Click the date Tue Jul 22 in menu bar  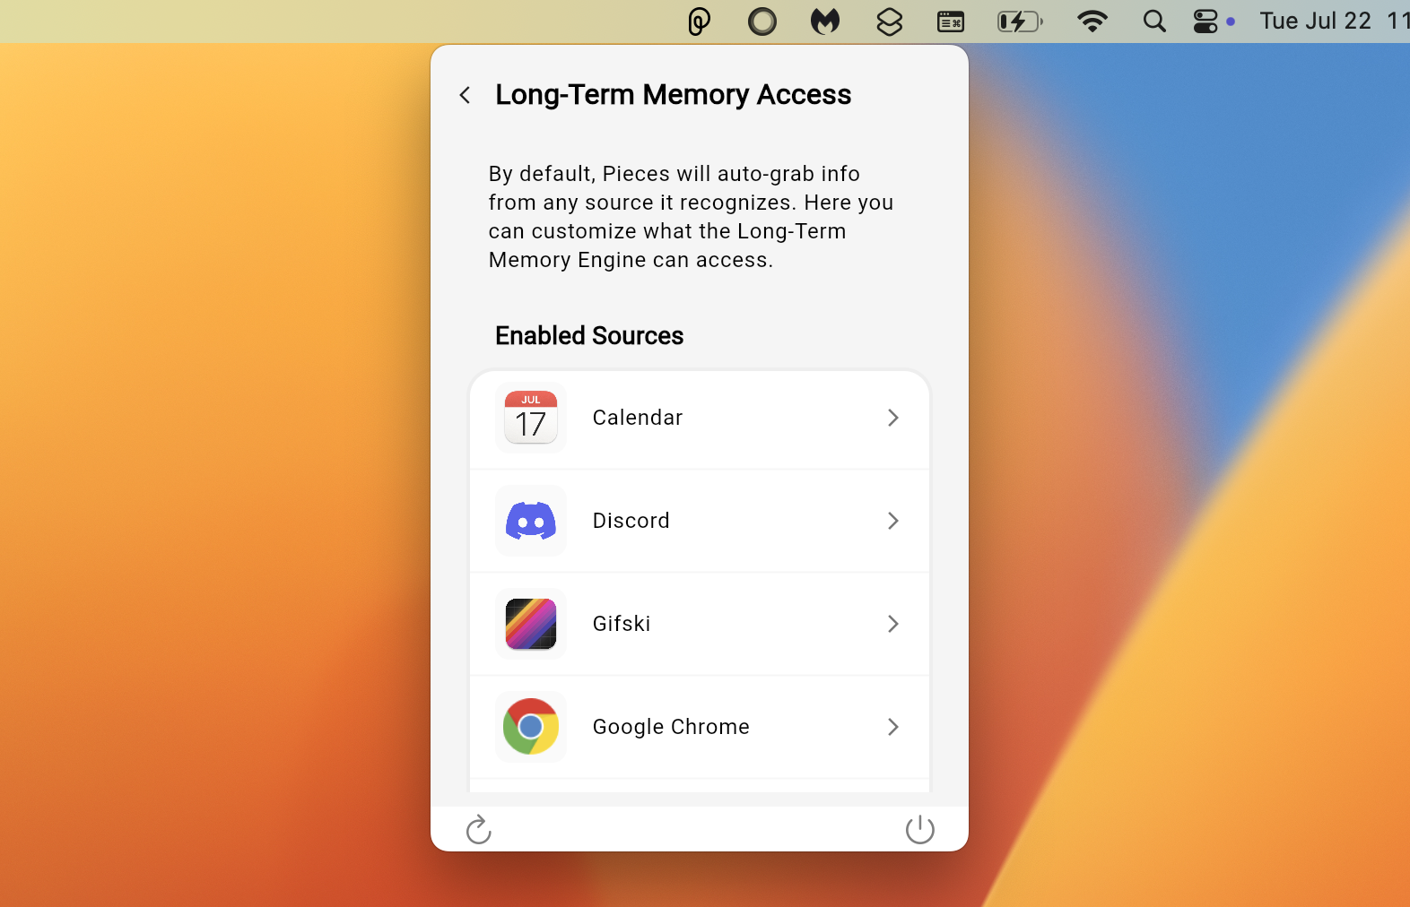coord(1316,22)
